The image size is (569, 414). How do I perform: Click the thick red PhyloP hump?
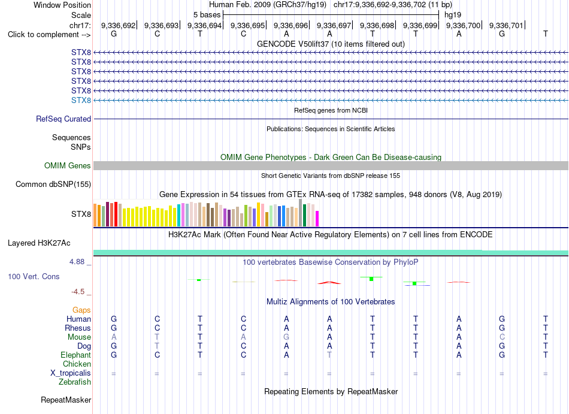click(329, 283)
